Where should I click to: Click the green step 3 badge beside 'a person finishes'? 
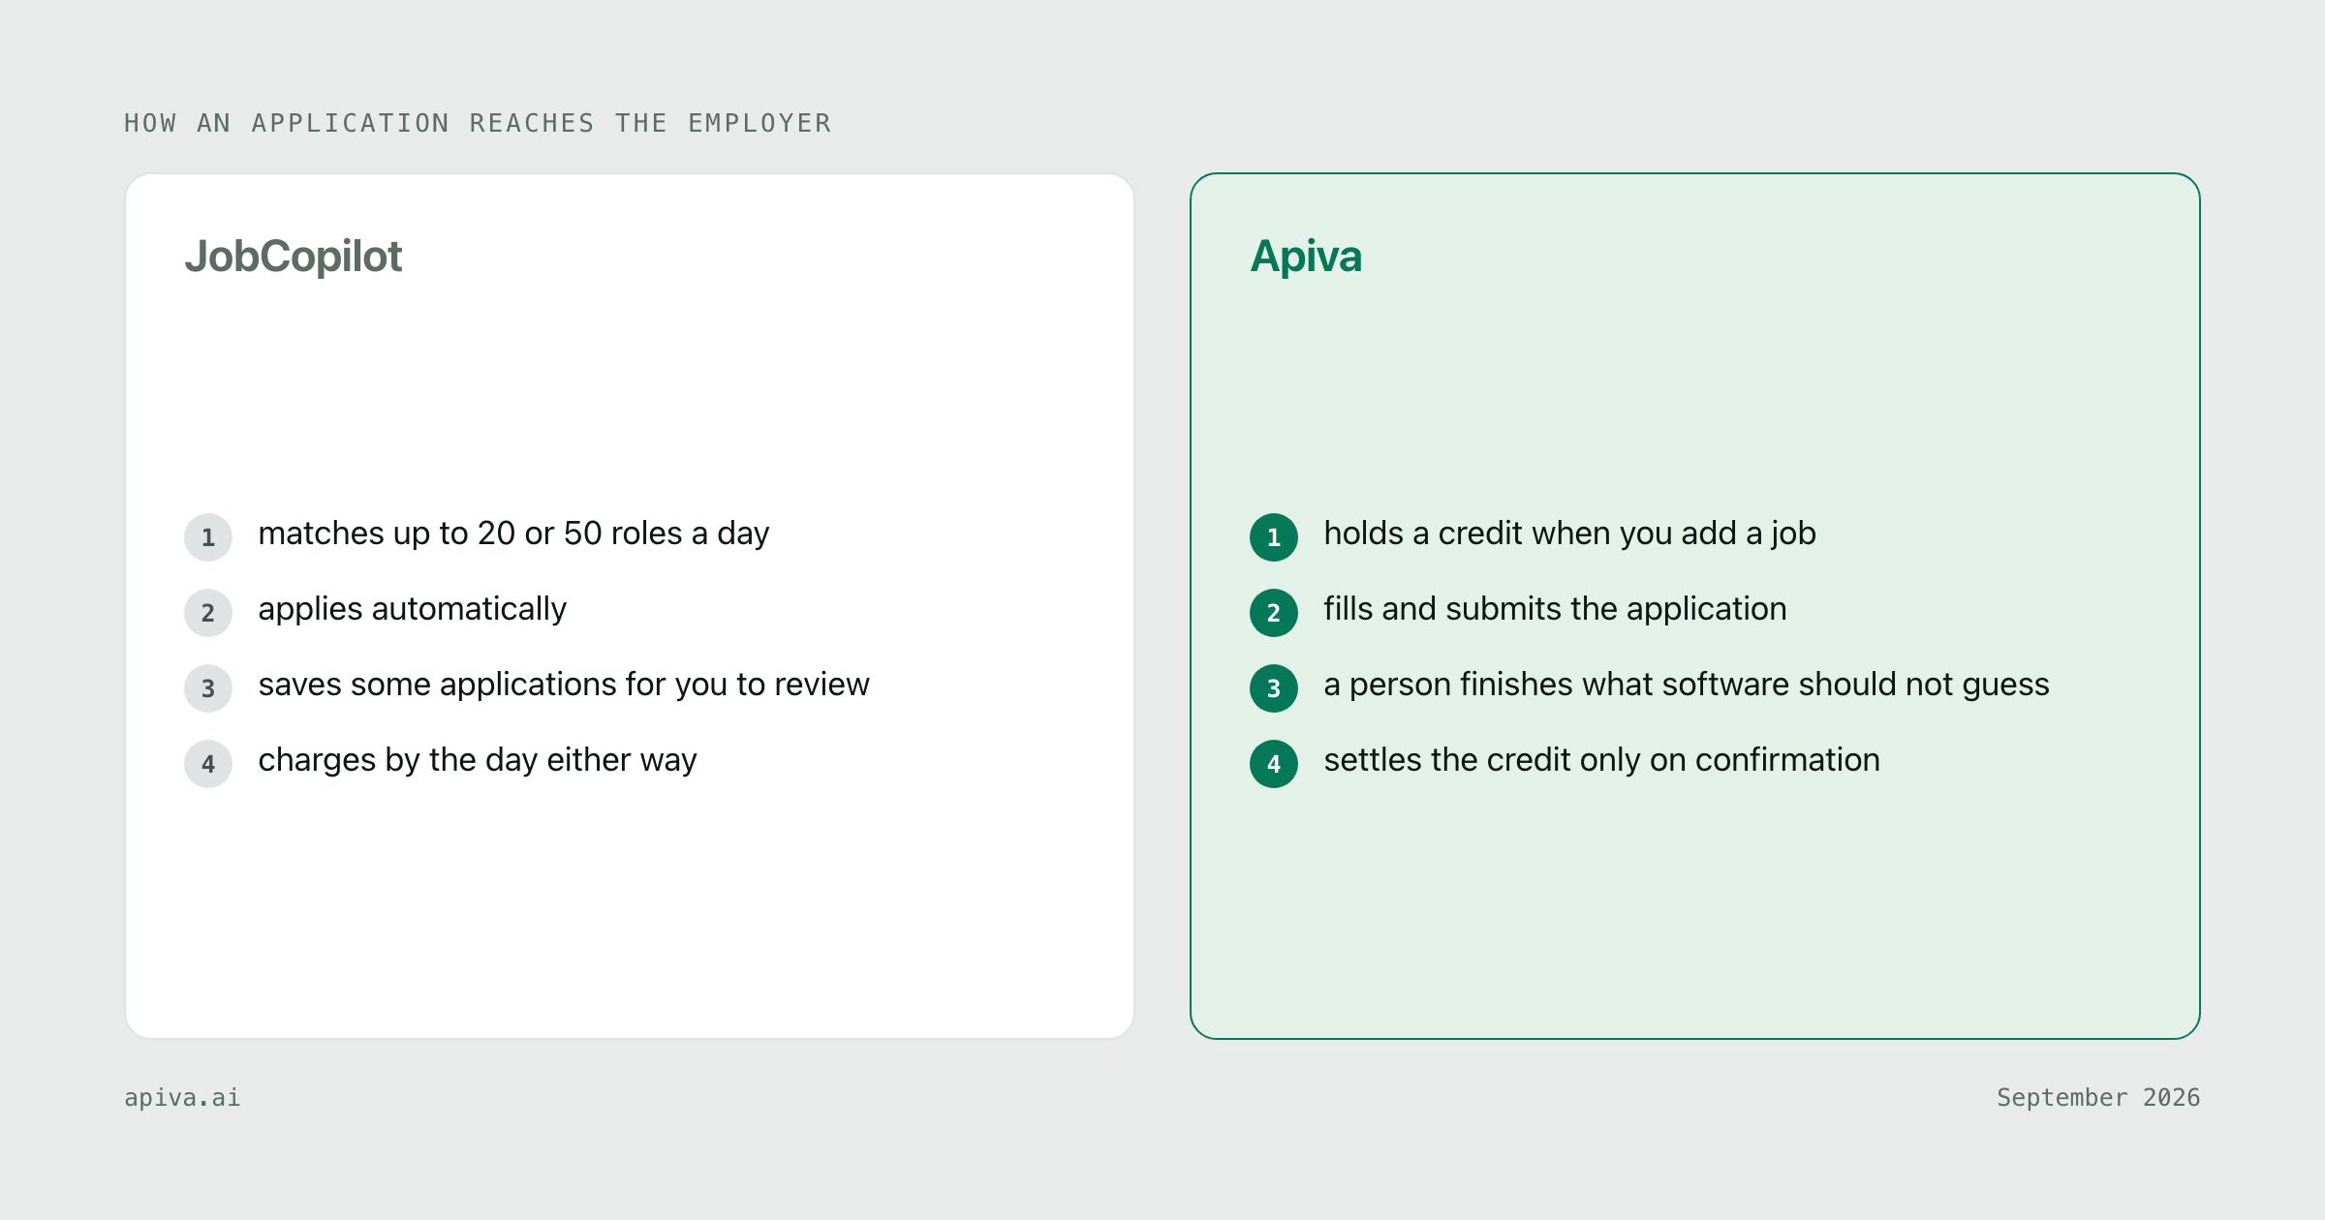pos(1274,688)
